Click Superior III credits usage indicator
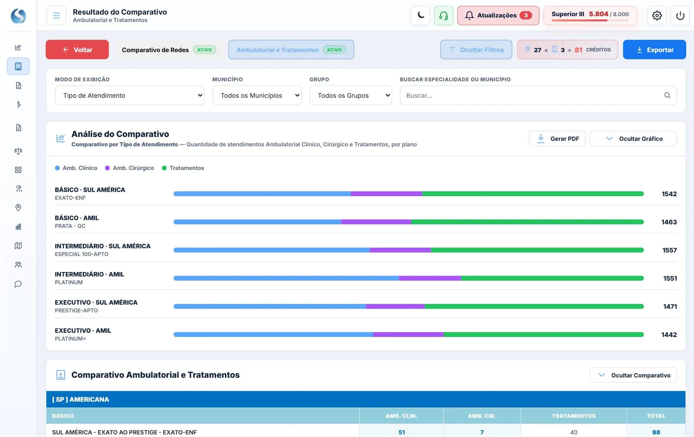The image size is (694, 437). pos(590,16)
